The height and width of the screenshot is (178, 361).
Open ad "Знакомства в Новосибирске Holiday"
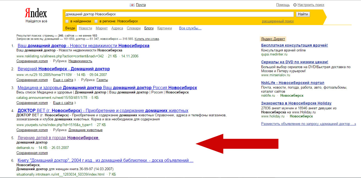coord(296,103)
